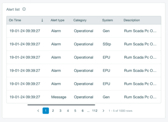Jump to last page 112
This screenshot has height=122, width=168.
pos(95,111)
